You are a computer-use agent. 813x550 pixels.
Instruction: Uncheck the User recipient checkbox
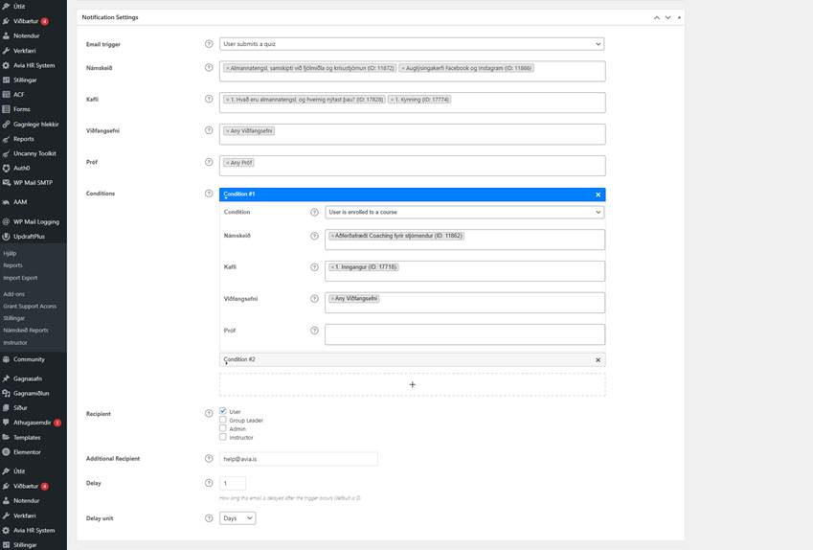223,411
